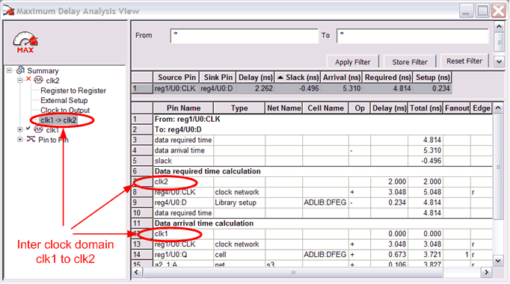Click the reg4/U0:CLK clock network row
This screenshot has height=284, width=510.
click(x=313, y=192)
